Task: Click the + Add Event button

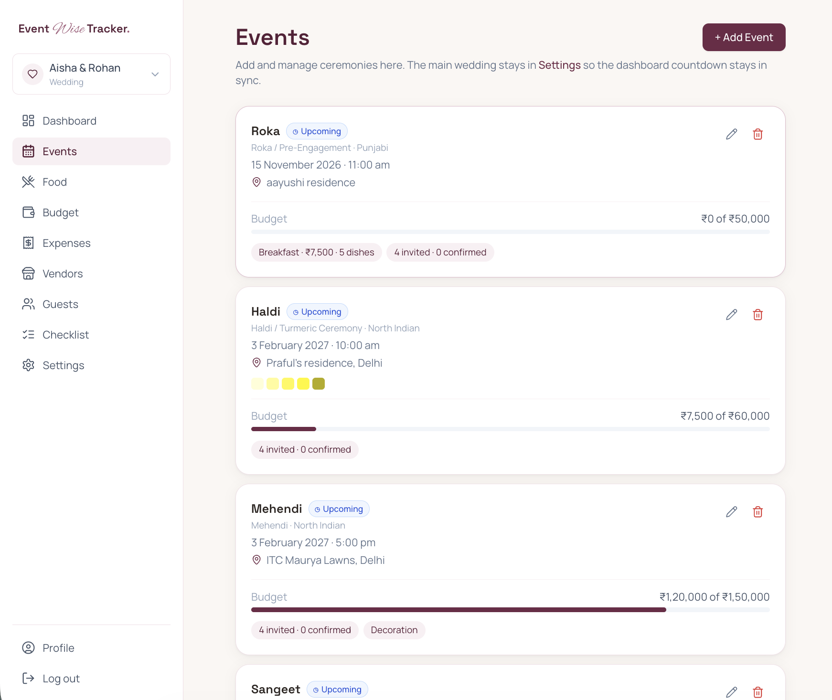Action: [x=744, y=37]
